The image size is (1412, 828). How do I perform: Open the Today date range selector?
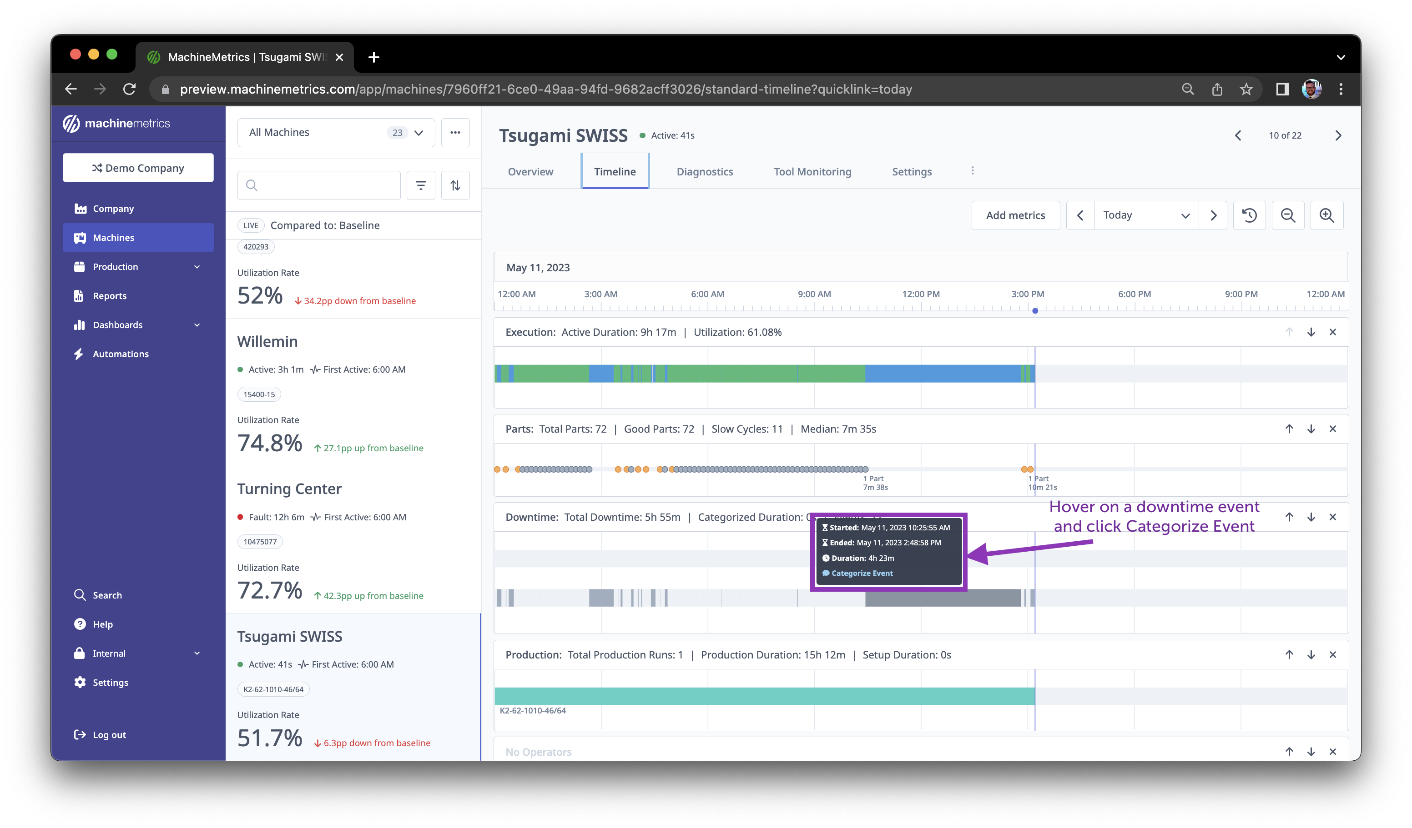pos(1145,215)
